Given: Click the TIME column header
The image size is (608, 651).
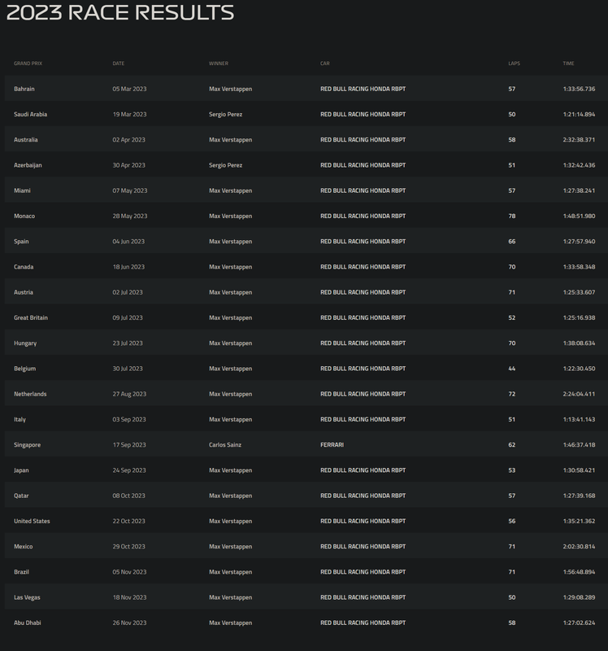Looking at the screenshot, I should 568,63.
